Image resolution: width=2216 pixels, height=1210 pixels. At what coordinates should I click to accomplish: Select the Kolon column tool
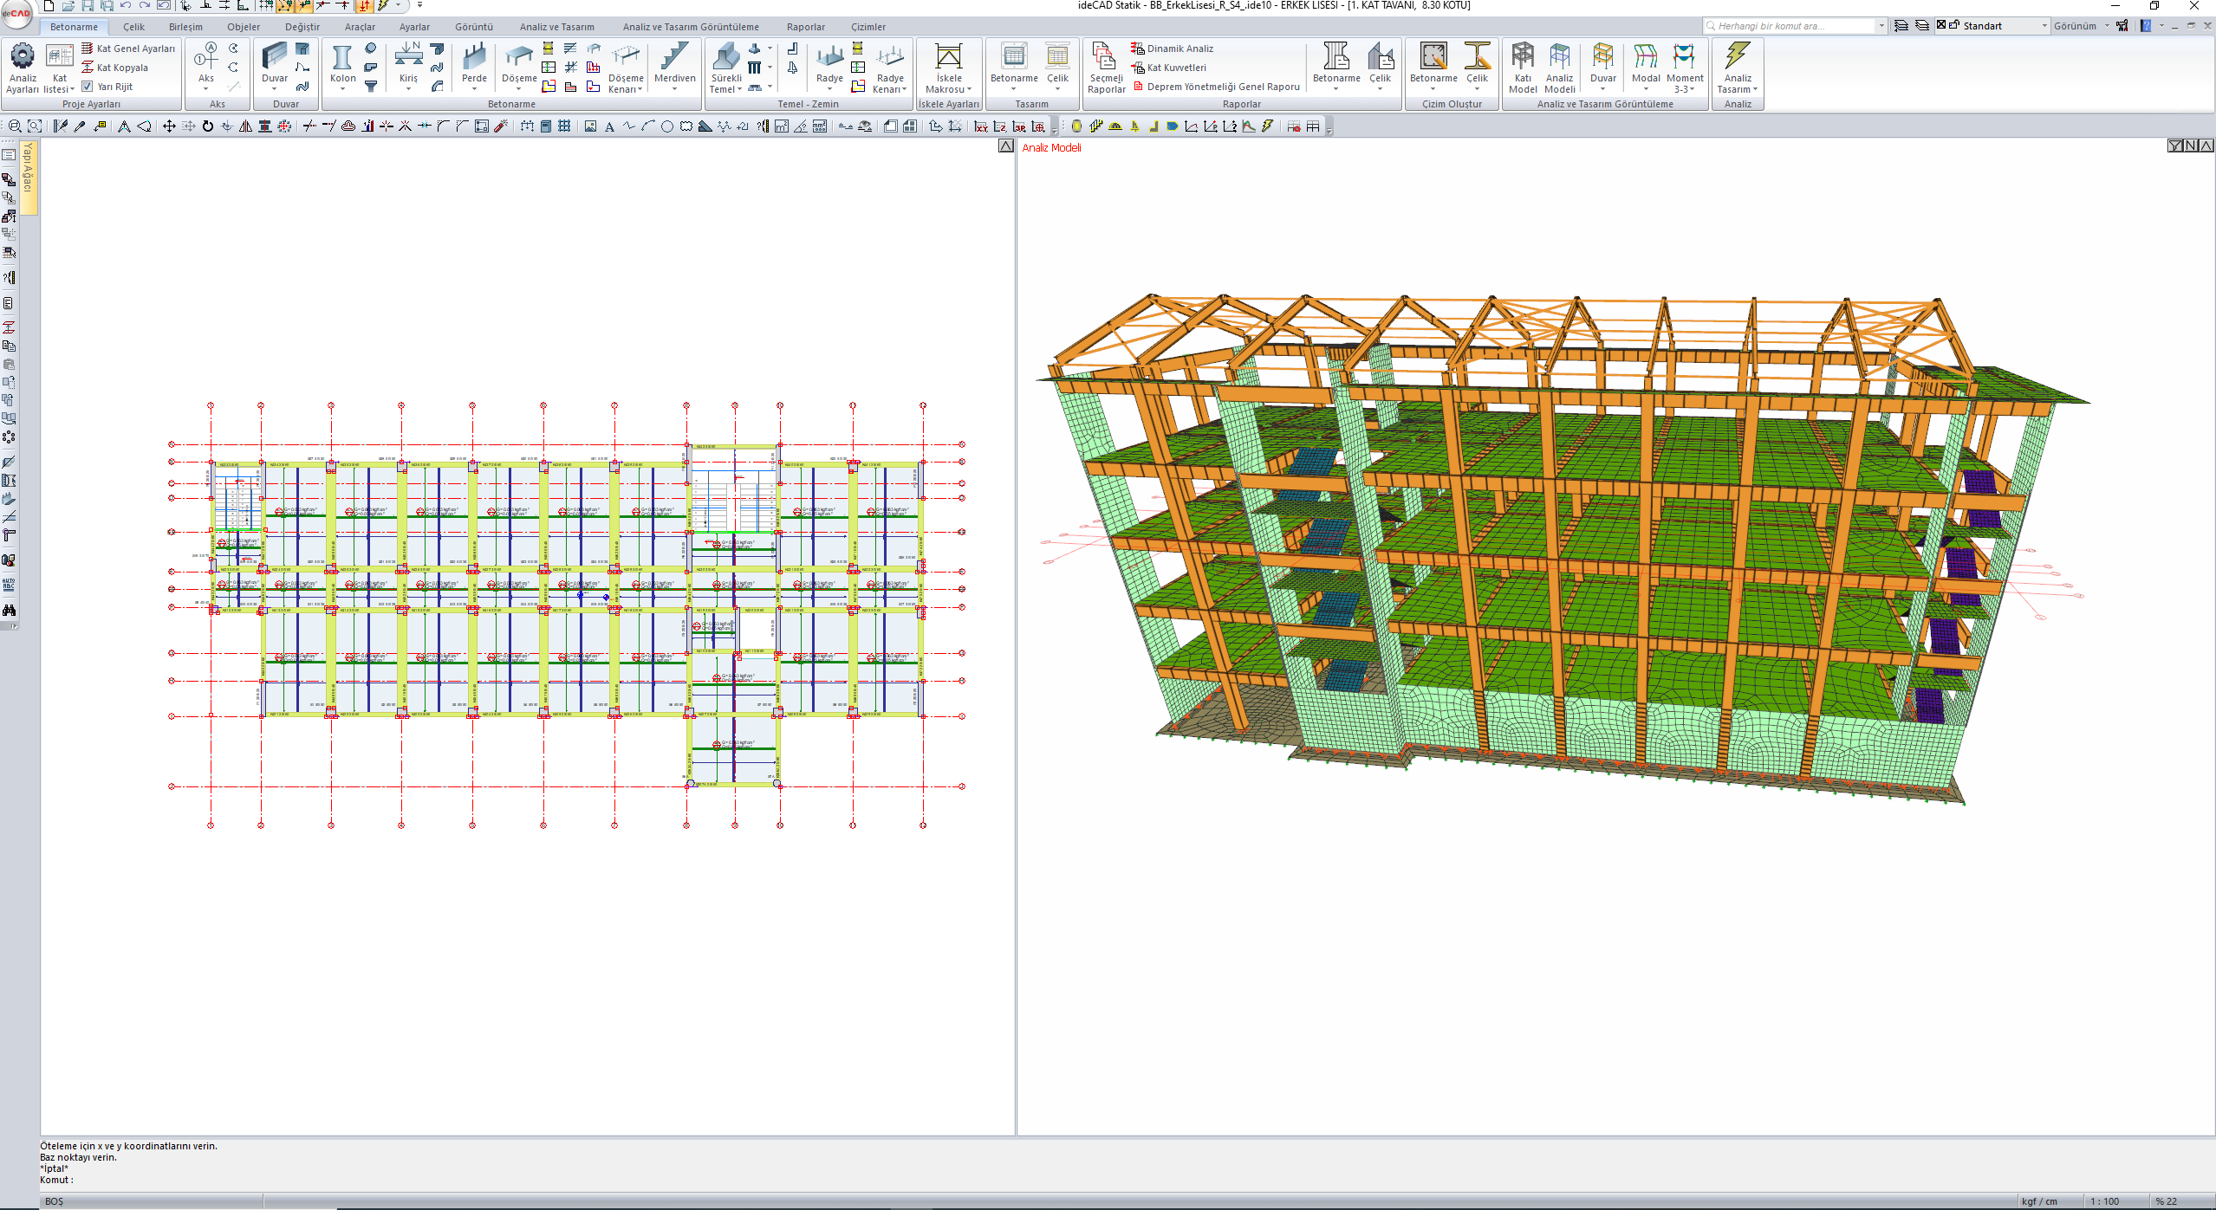(342, 59)
